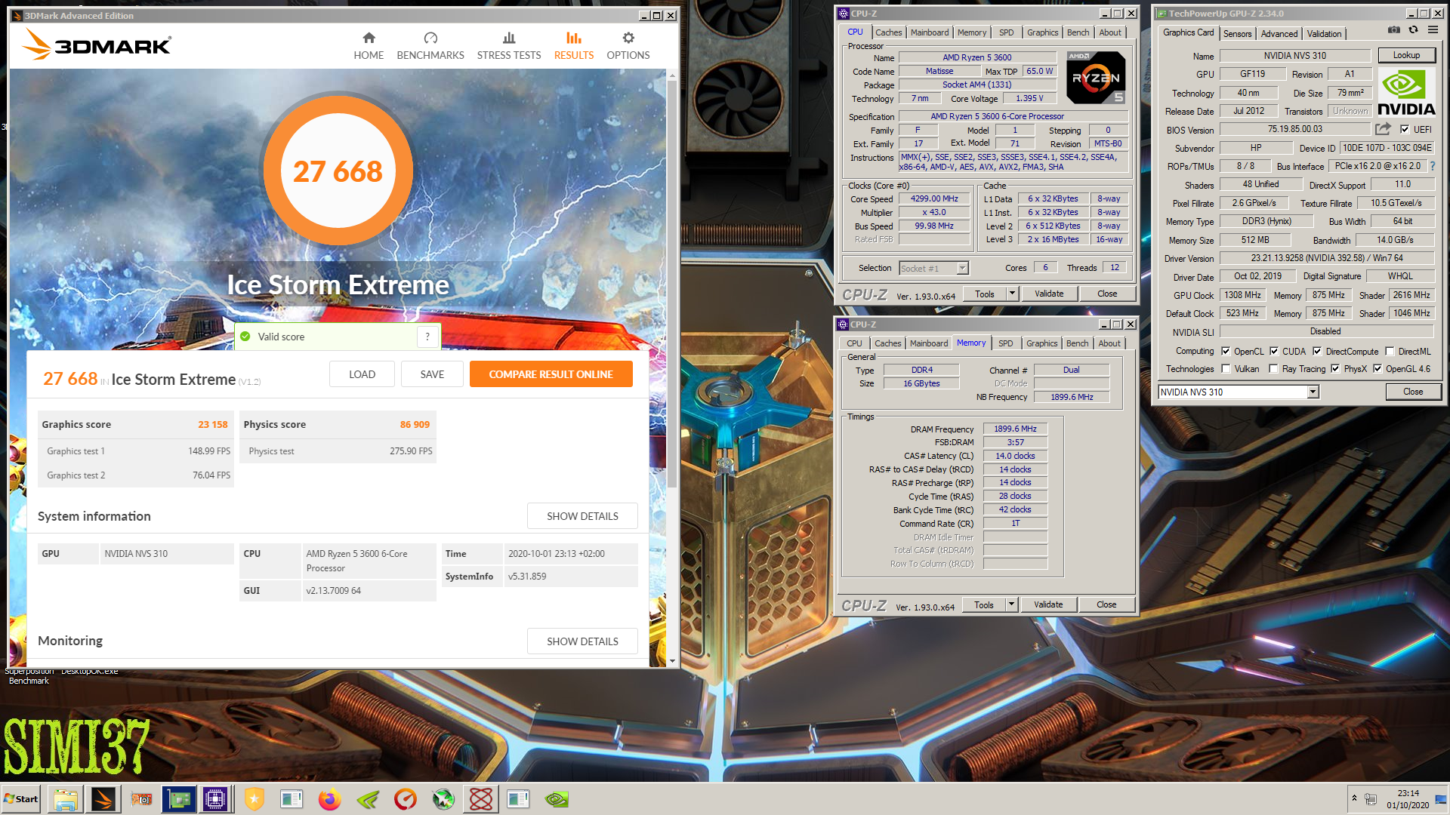Click Close button at bottom of GPU-Z
This screenshot has width=1450, height=815.
coord(1413,392)
